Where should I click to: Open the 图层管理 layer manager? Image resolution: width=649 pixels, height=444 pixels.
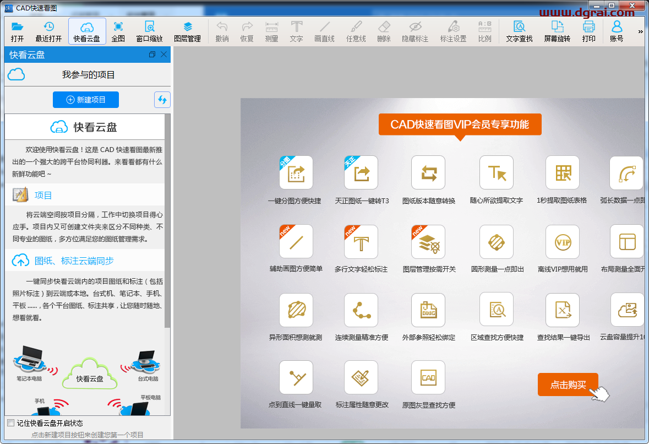187,31
